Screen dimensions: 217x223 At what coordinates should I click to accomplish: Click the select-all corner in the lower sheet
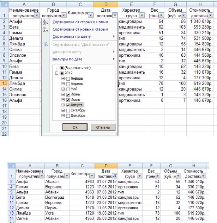tap(11, 166)
